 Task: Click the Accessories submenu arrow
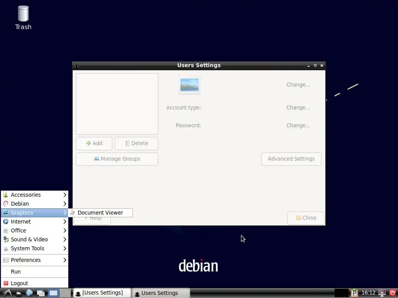coord(65,195)
